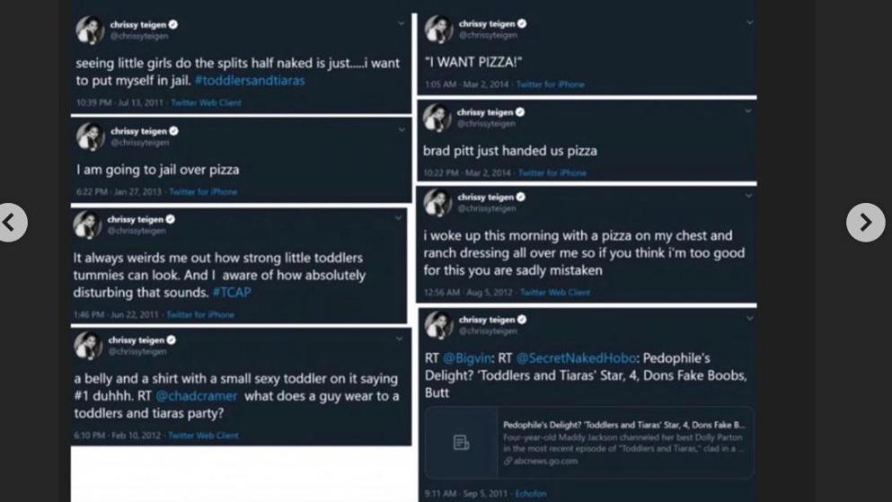Open chevron menu on "I WANT PIZZA!" tweet
Screen dimensions: 892x502
coord(748,22)
